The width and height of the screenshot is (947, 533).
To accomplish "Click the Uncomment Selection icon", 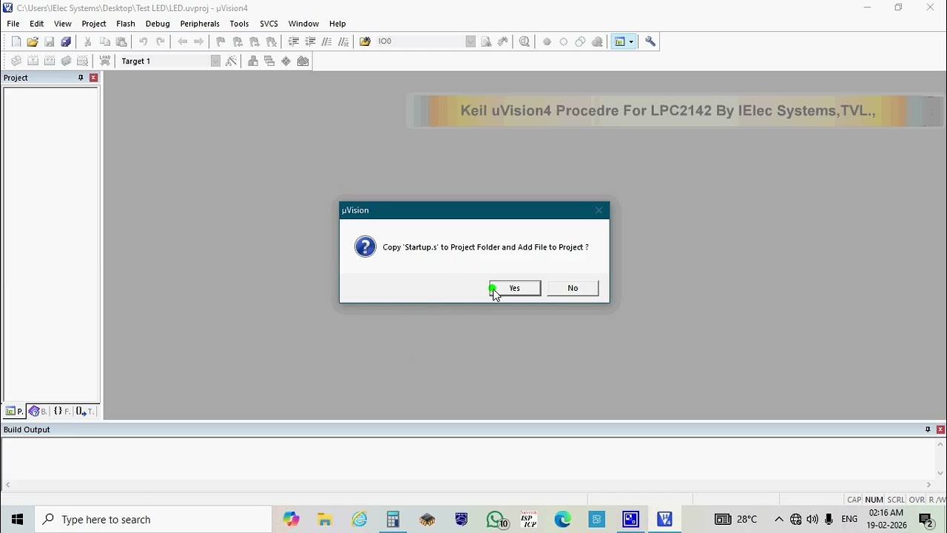I will 343,41.
